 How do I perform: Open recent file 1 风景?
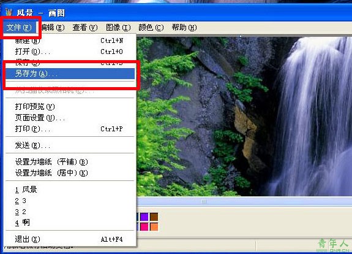tap(70, 190)
